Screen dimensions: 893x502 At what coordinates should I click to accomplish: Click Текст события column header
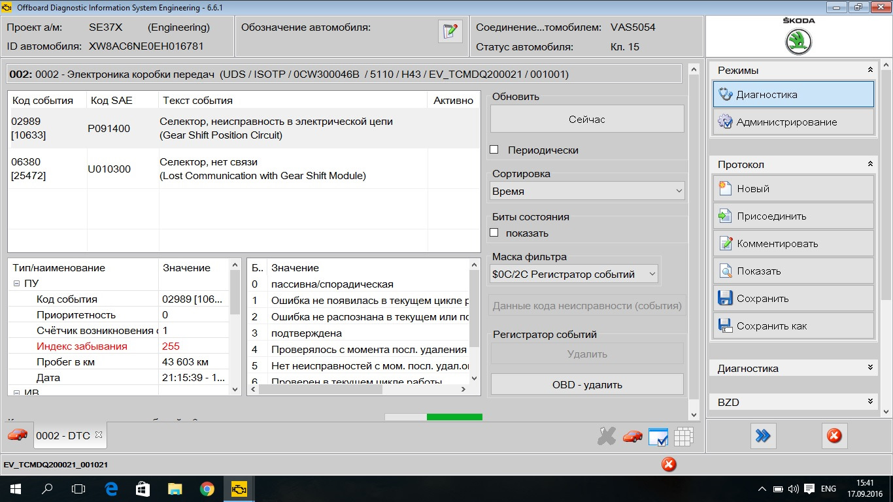293,100
